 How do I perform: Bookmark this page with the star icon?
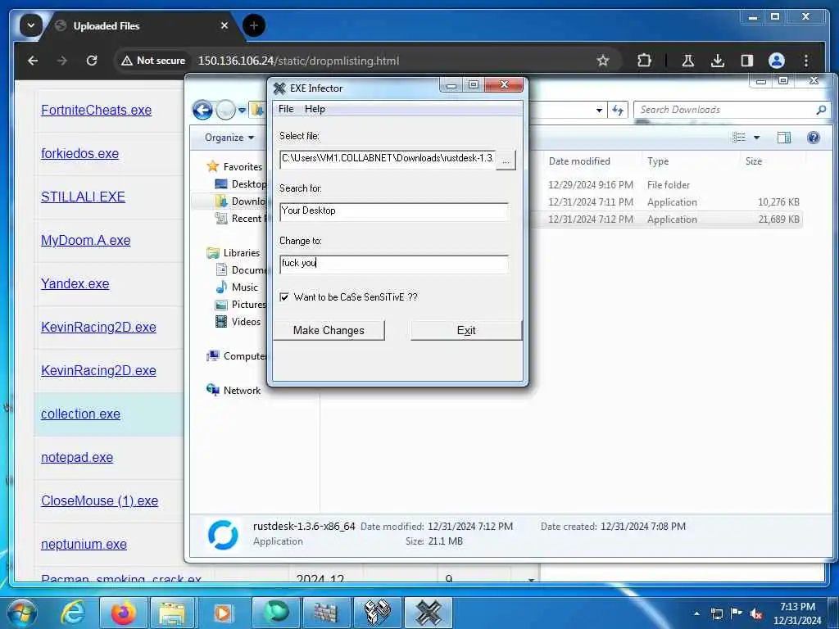[603, 61]
